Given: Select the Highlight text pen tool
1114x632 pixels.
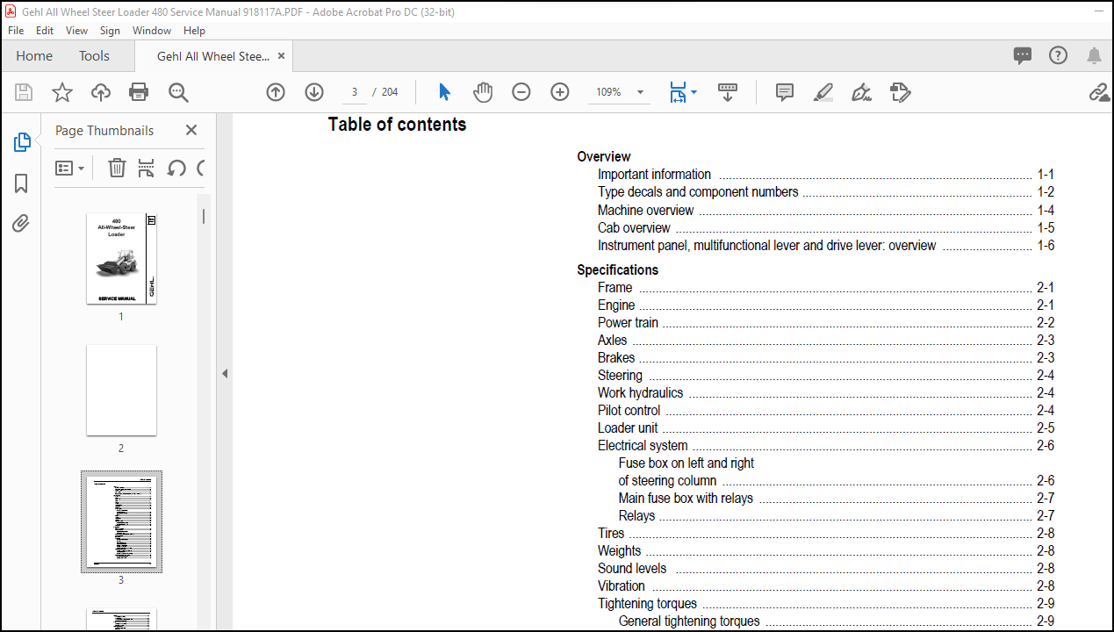Looking at the screenshot, I should [823, 92].
